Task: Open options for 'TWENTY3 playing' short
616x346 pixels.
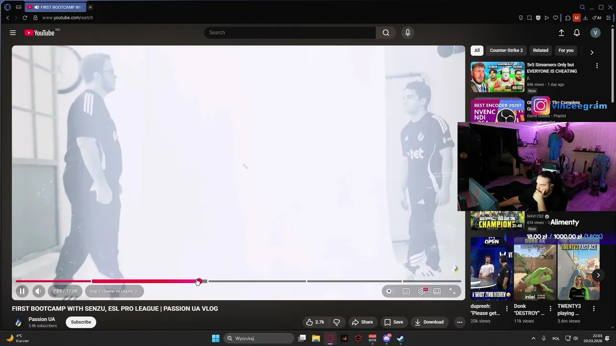Action: [593, 309]
